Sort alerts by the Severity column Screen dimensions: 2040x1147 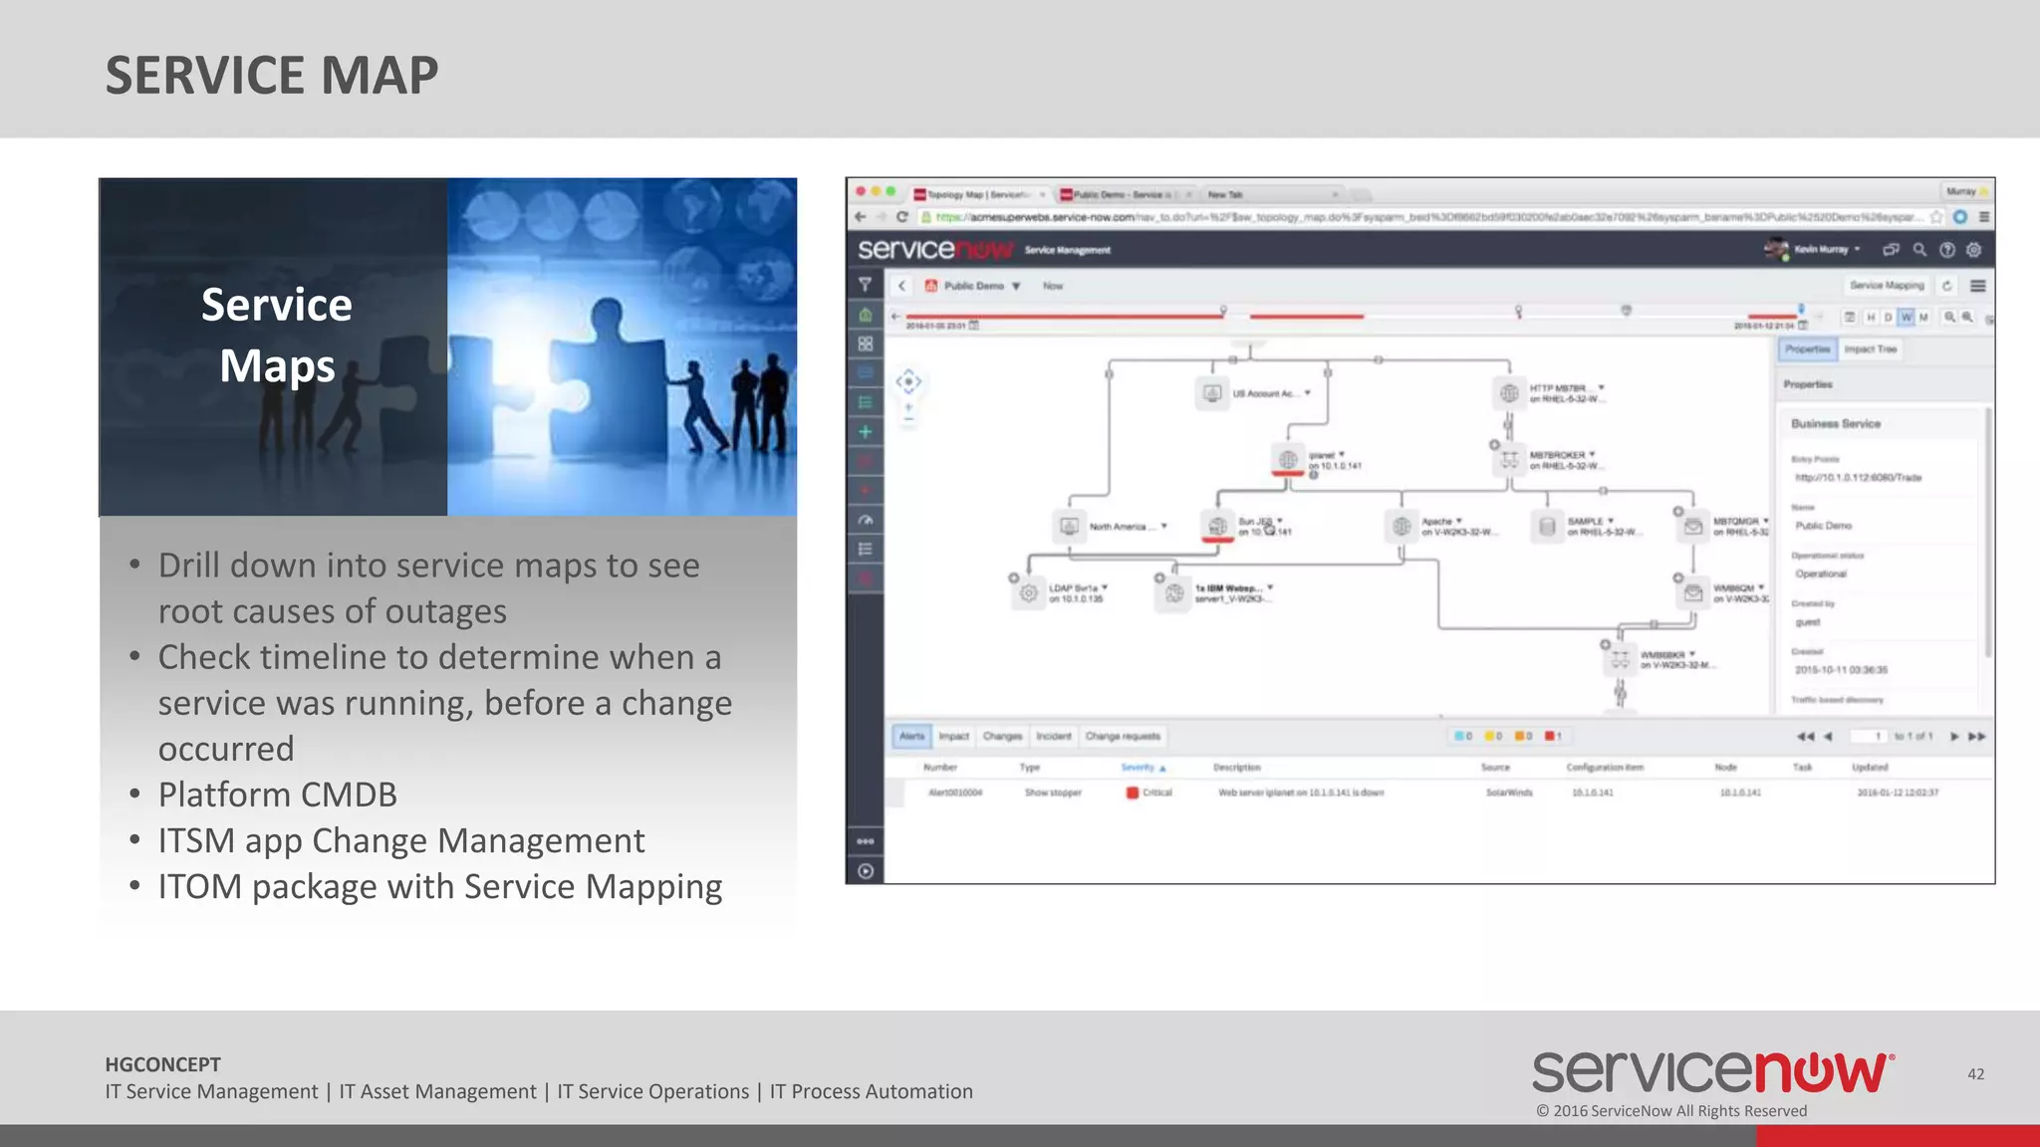[1143, 768]
